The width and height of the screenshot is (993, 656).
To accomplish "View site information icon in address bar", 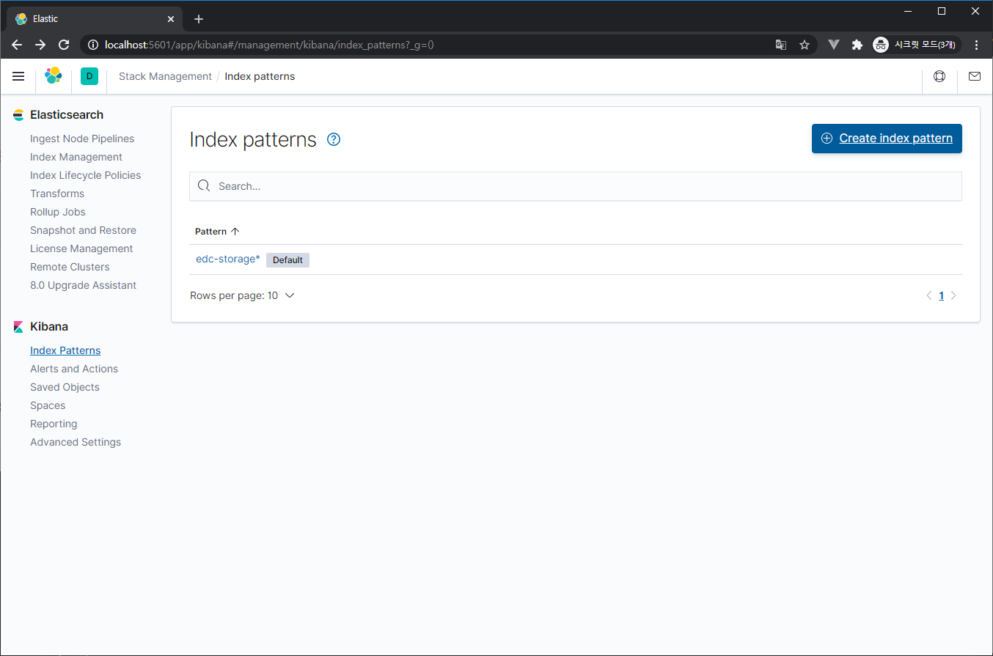I will pos(93,45).
